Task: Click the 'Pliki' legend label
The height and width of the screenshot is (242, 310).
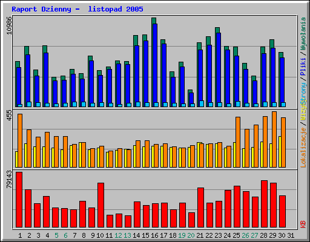Action: [303, 67]
